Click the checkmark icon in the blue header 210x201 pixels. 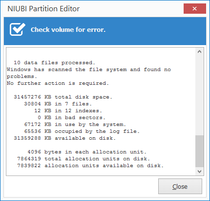point(18,29)
